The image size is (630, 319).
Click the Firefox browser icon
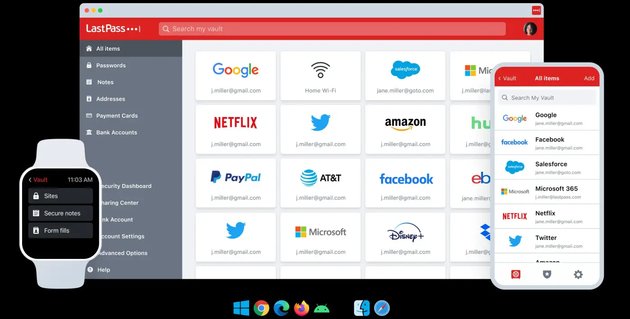coord(301,308)
